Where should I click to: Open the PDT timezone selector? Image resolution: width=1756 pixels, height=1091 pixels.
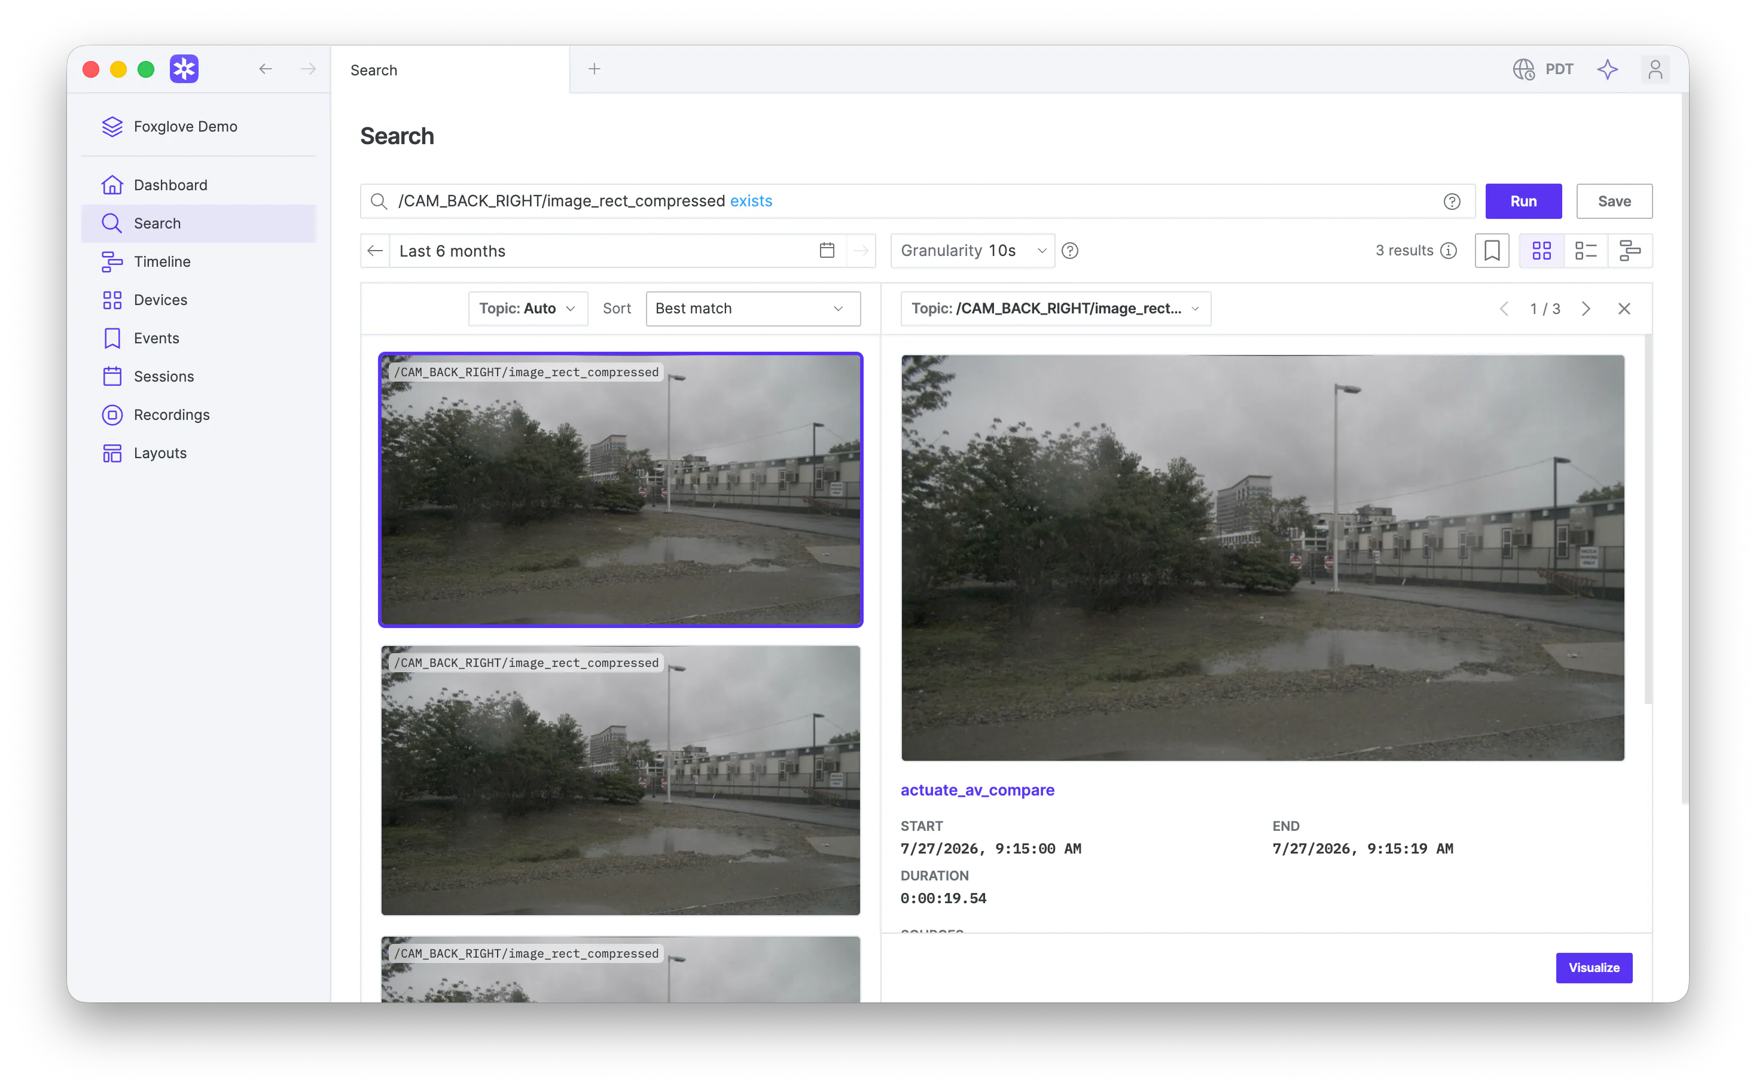pos(1543,69)
